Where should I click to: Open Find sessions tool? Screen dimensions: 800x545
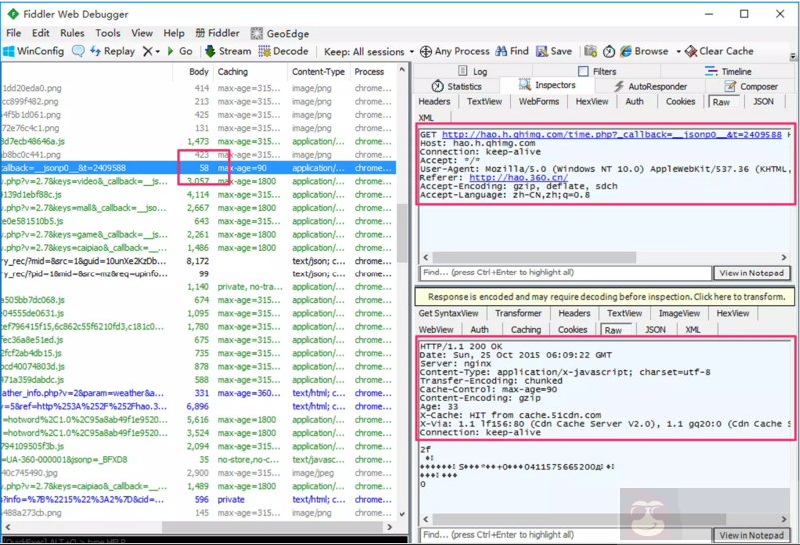[512, 51]
